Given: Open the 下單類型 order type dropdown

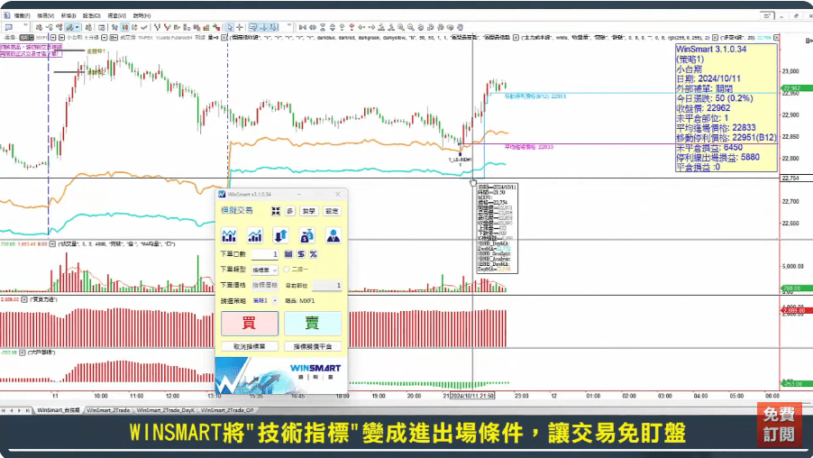Looking at the screenshot, I should (x=264, y=270).
